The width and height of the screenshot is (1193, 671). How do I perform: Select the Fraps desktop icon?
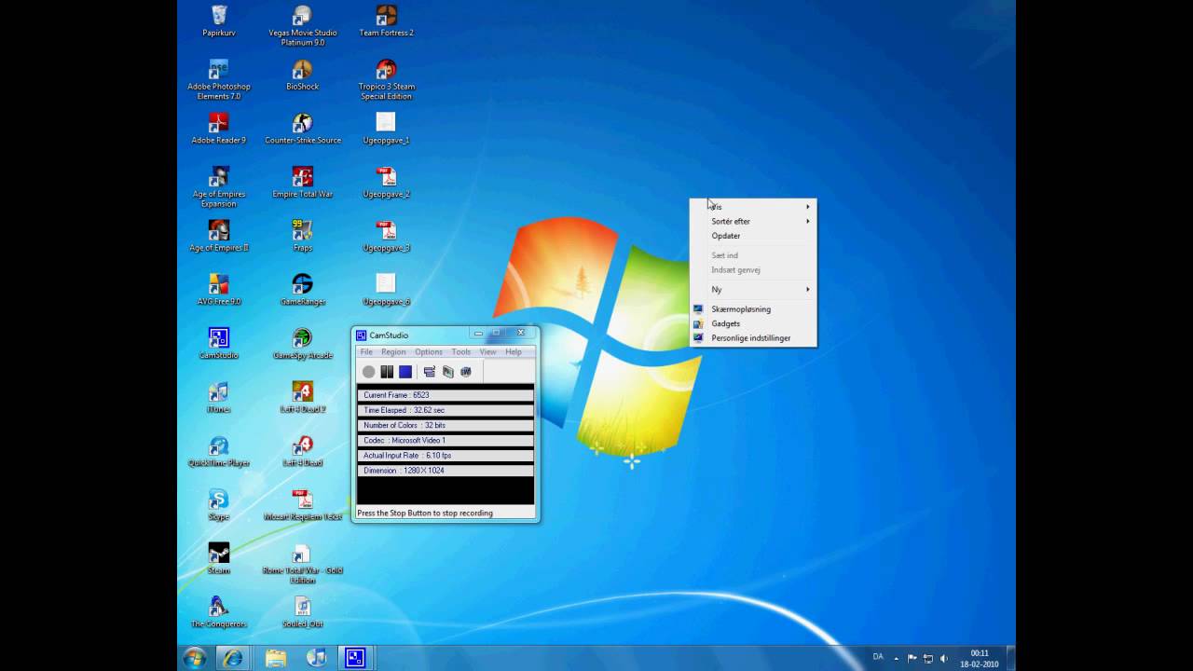(302, 236)
